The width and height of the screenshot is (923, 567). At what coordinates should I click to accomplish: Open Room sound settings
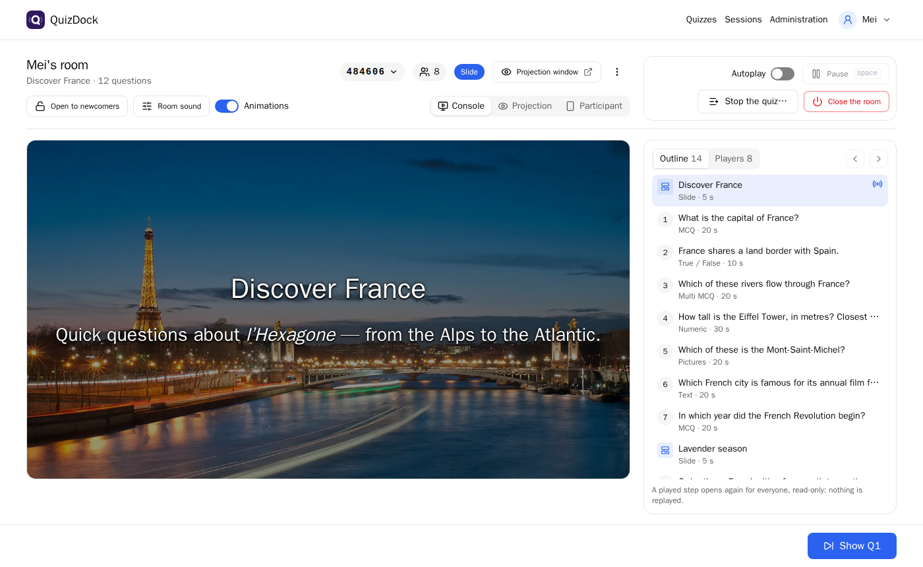click(171, 106)
